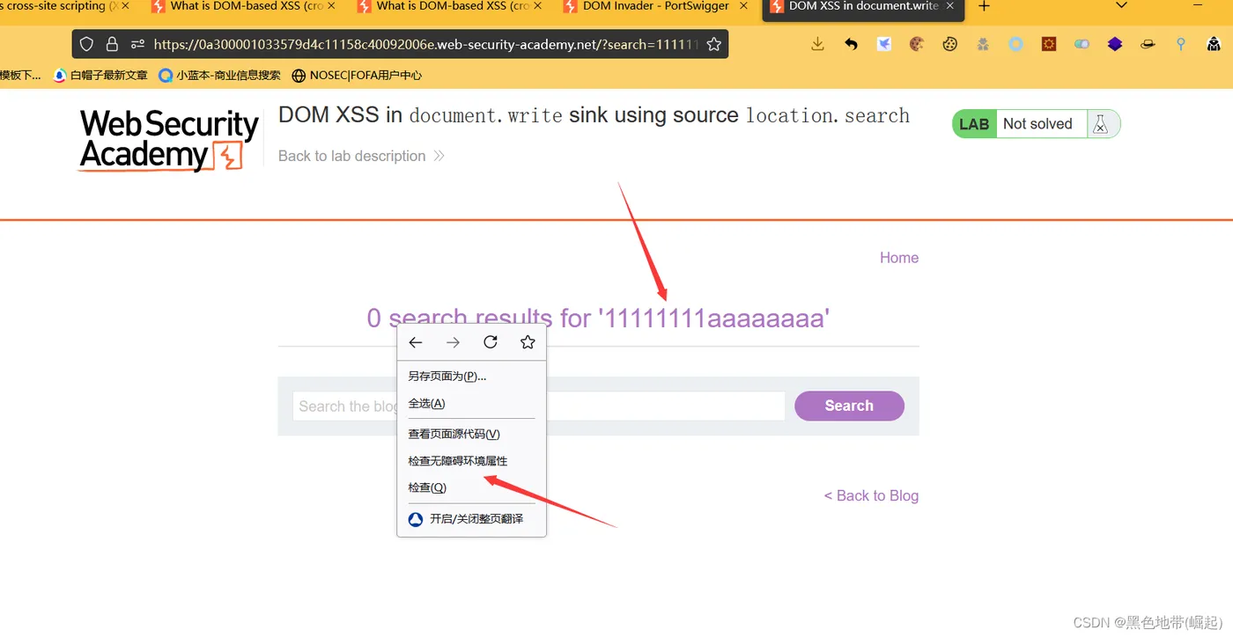
Task: Click the light-blue ring extension icon
Action: [x=1015, y=44]
